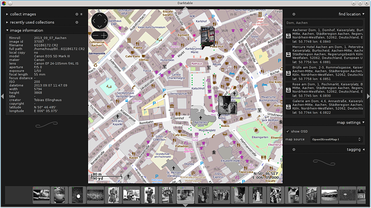Click the map zoom out minus button
The width and height of the screenshot is (371, 208).
[x=95, y=36]
